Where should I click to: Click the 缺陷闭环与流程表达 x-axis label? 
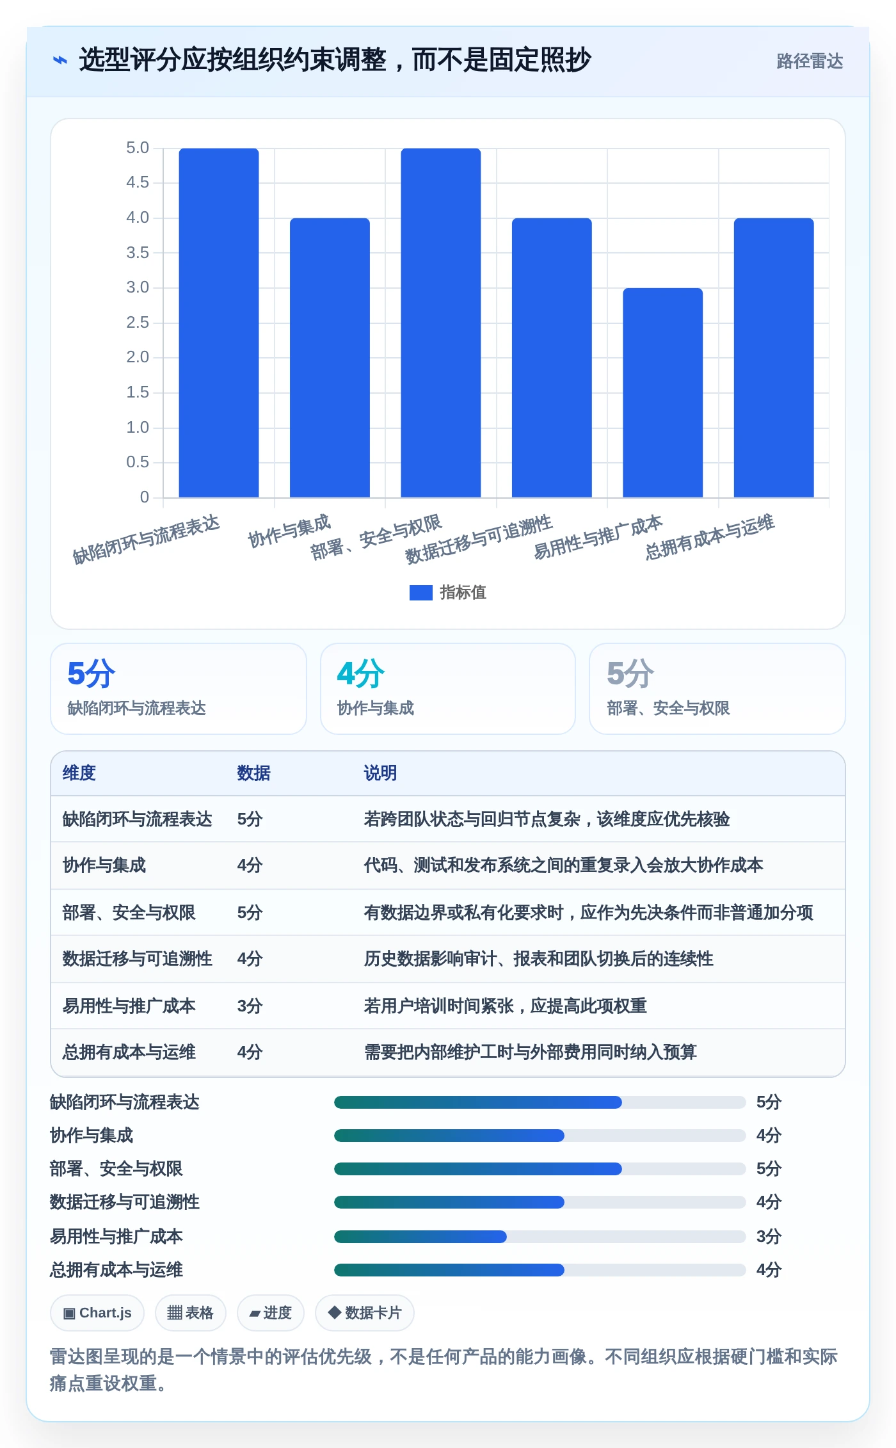(x=146, y=540)
